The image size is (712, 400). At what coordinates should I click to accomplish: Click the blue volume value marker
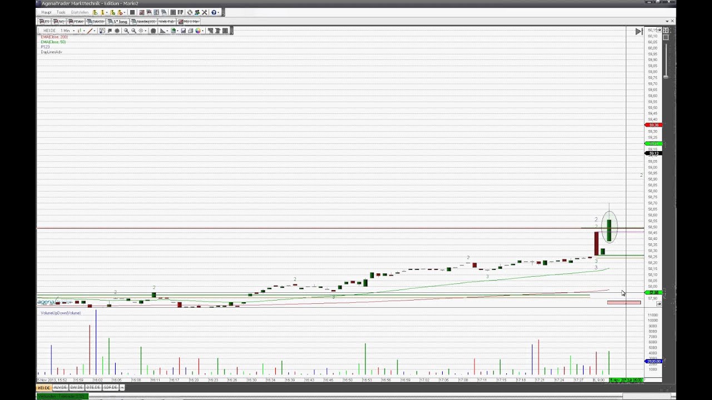coord(653,362)
